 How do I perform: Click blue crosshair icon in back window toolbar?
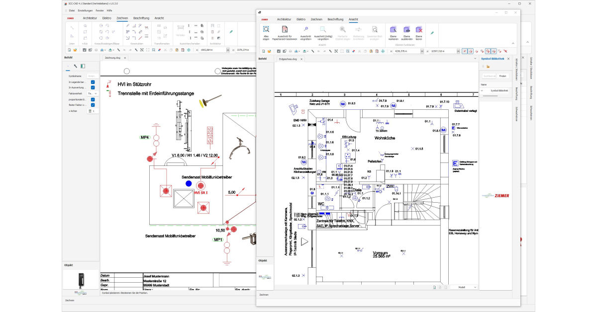pyautogui.click(x=189, y=50)
